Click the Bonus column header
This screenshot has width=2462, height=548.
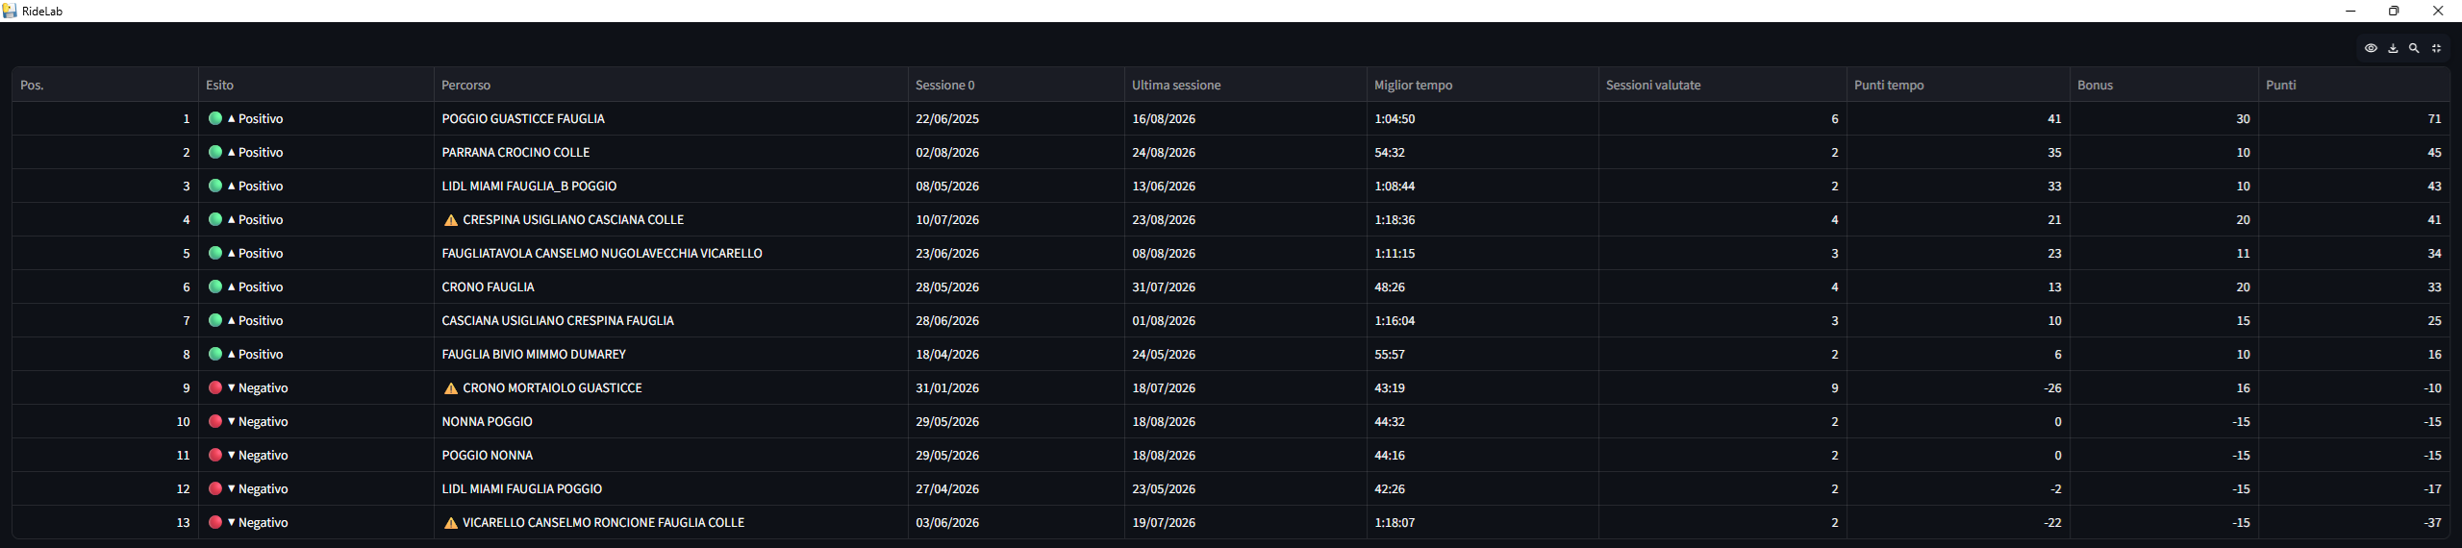coord(2165,85)
